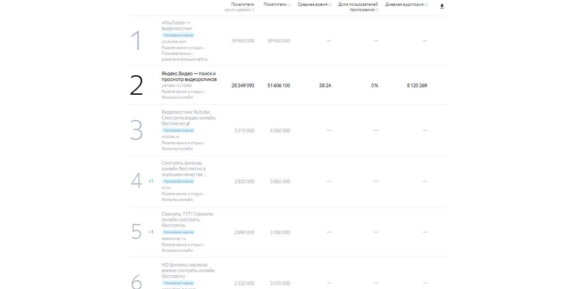Click the youtube.com domain link

(x=174, y=42)
